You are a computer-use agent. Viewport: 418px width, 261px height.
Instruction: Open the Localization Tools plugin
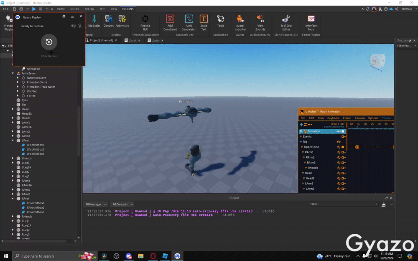pyautogui.click(x=220, y=21)
